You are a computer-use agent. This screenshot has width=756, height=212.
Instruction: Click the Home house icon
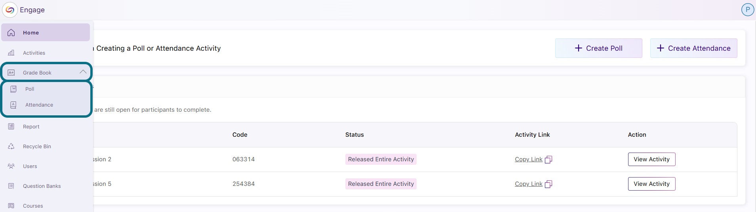(x=11, y=32)
